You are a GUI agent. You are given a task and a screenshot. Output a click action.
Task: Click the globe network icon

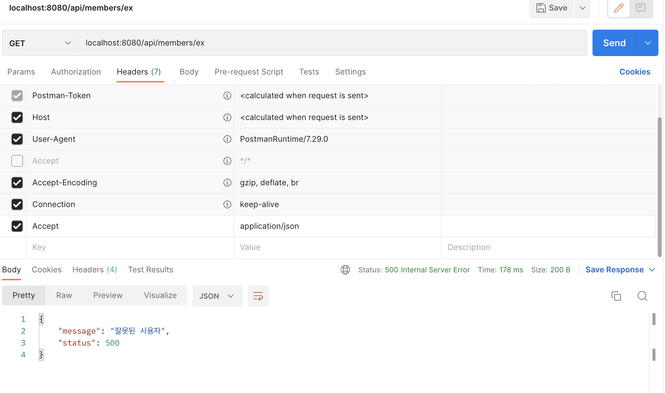point(345,270)
